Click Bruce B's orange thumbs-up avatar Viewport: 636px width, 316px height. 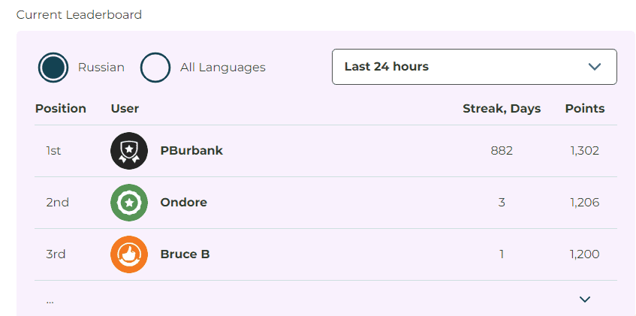coord(128,254)
